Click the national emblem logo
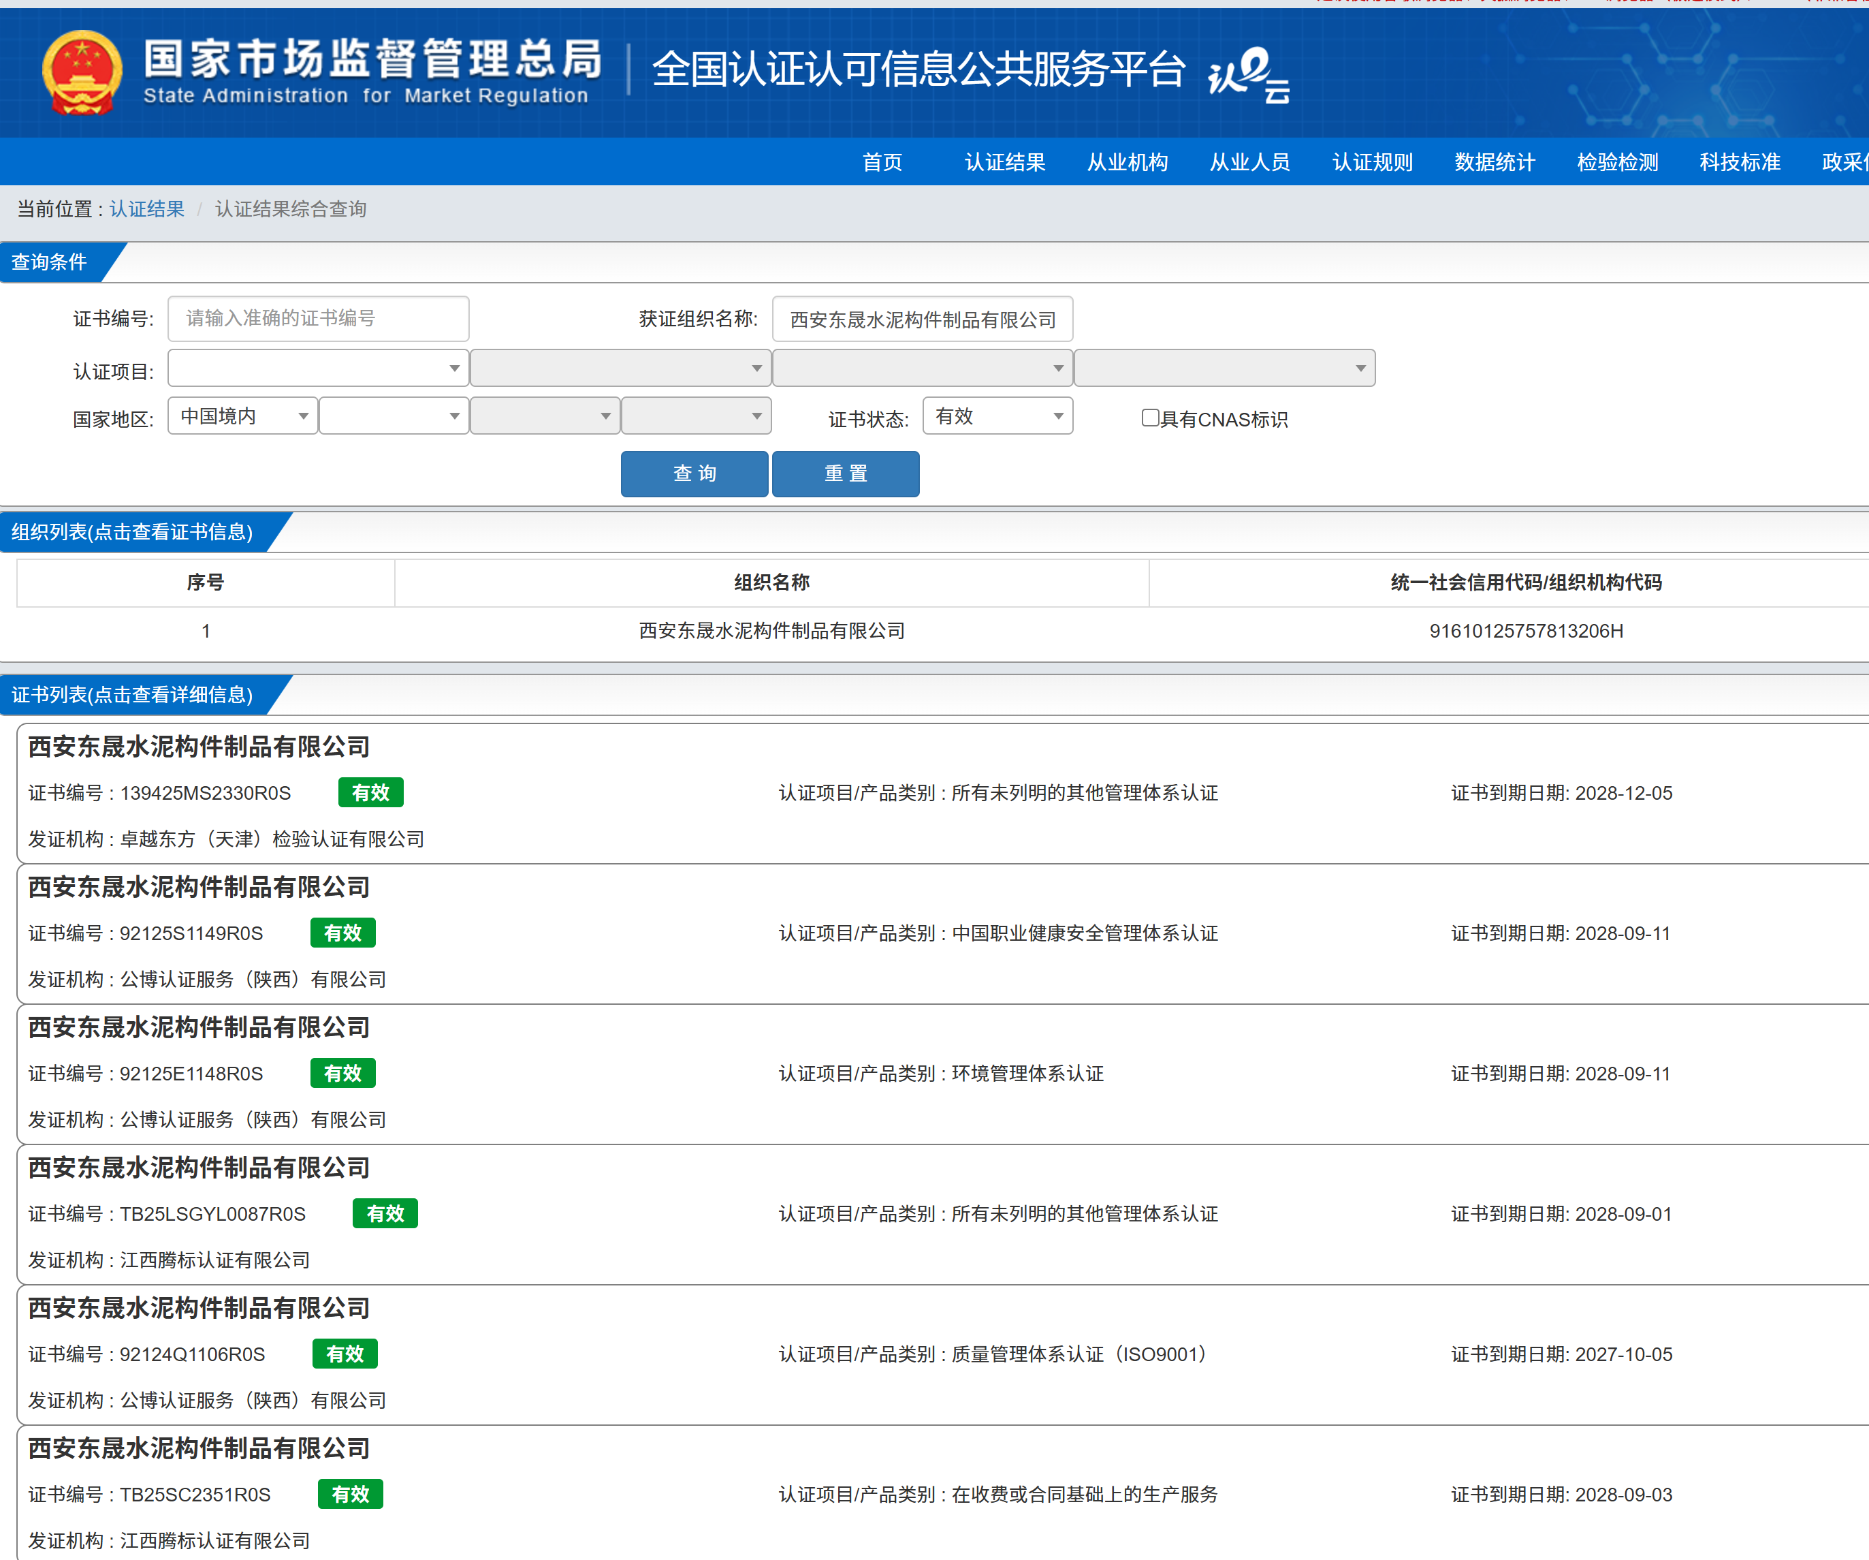Image resolution: width=1869 pixels, height=1560 pixels. (x=82, y=73)
